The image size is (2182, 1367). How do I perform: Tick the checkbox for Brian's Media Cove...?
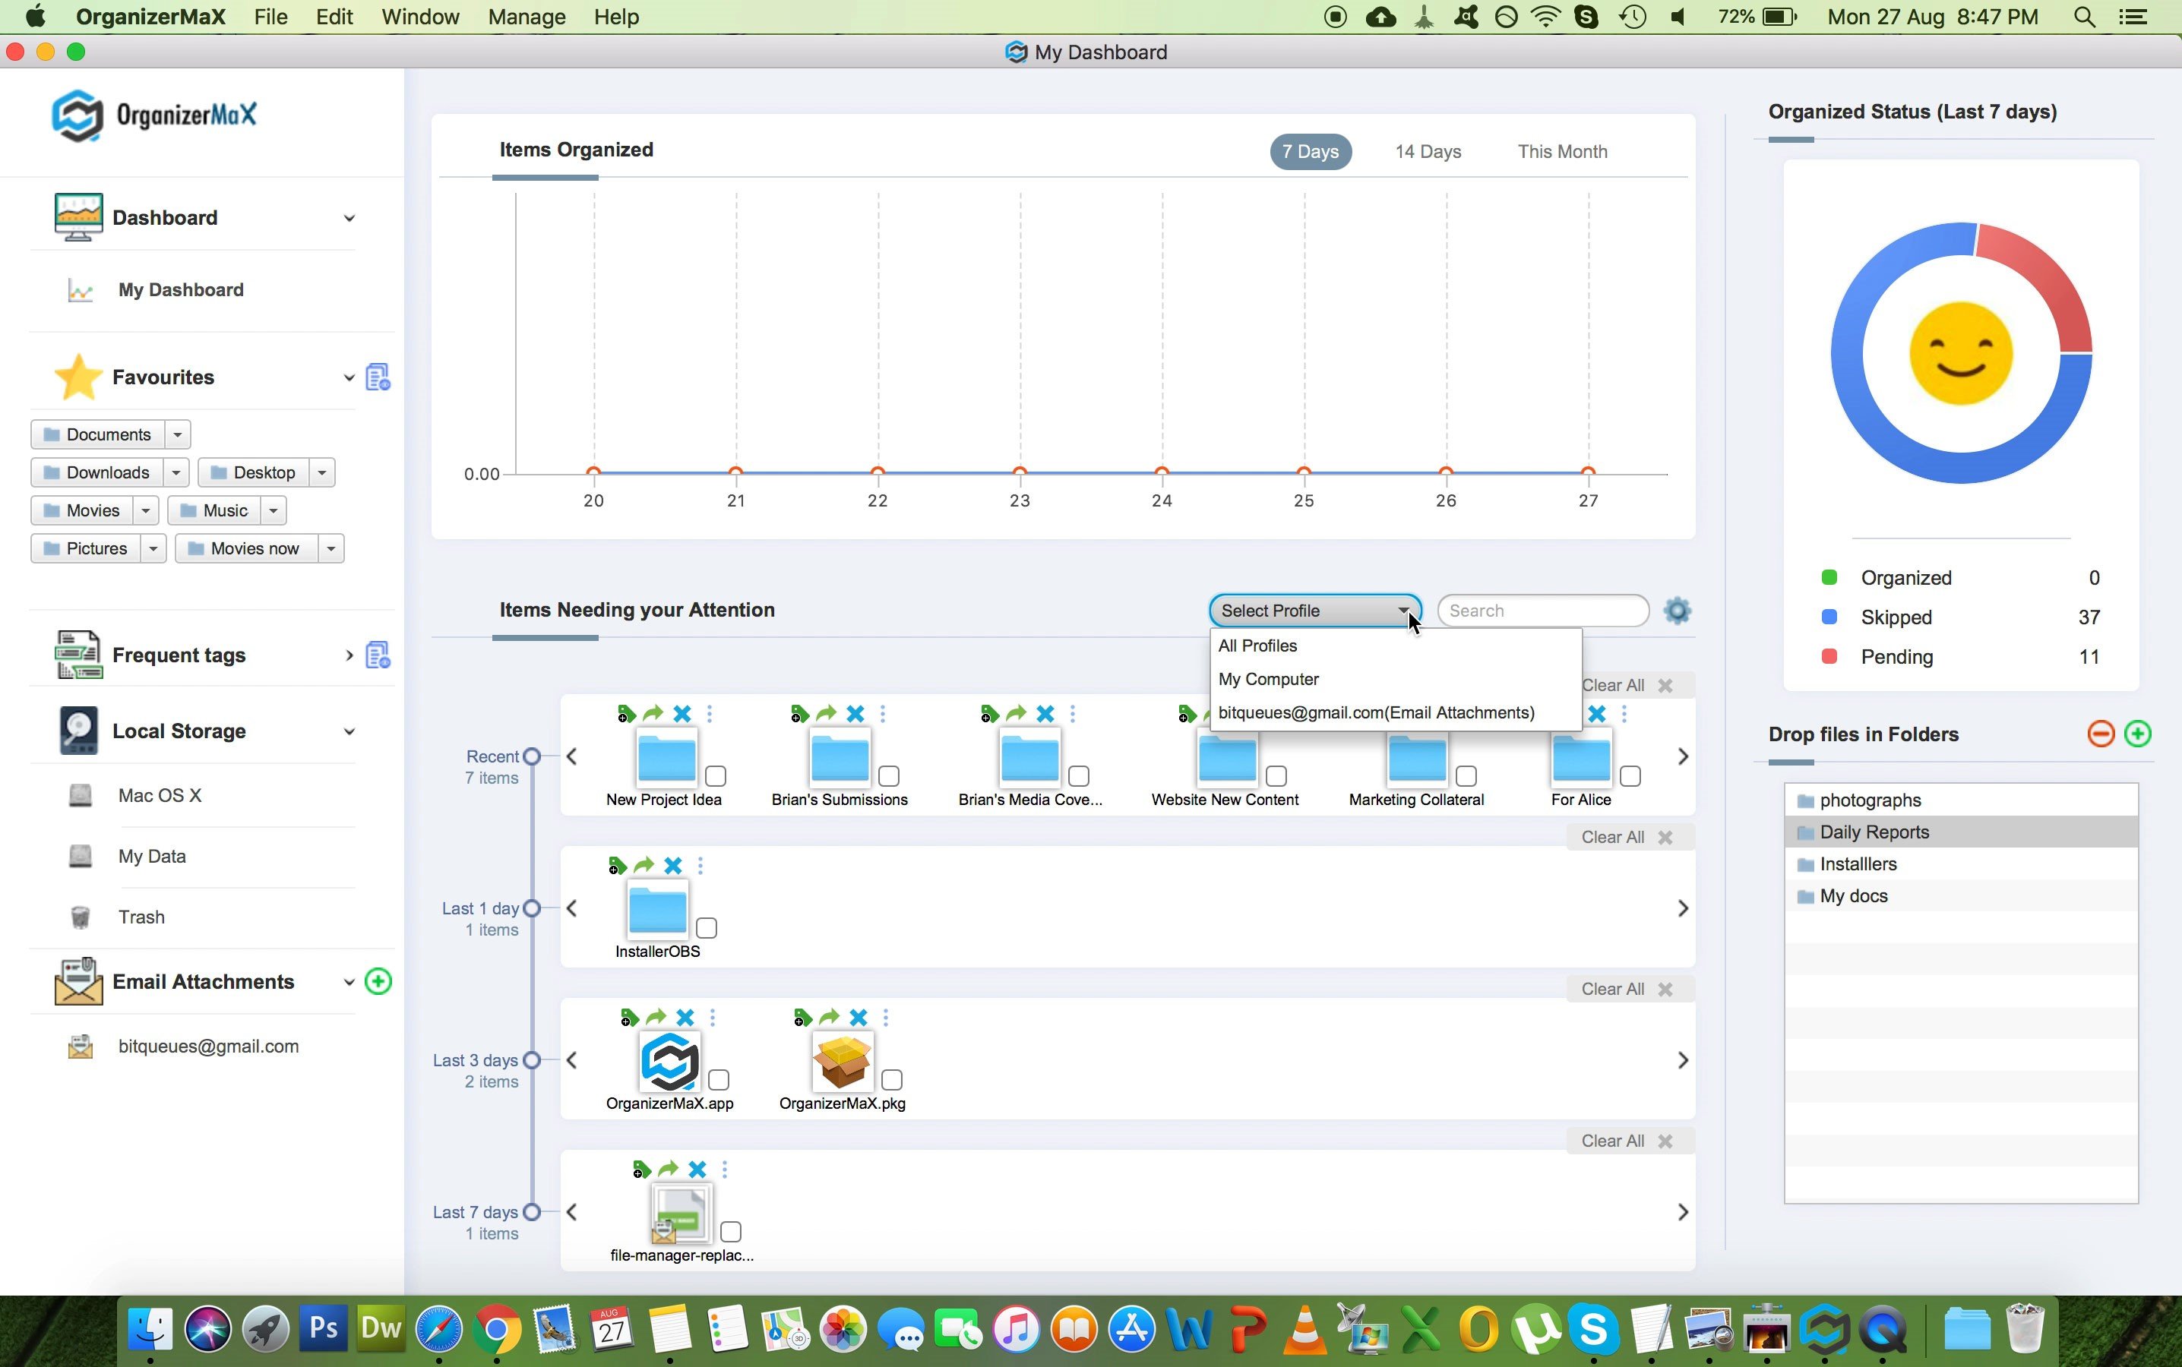(x=1079, y=775)
